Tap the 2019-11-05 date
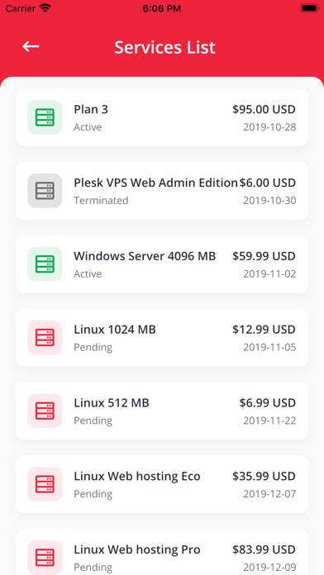Image resolution: width=324 pixels, height=575 pixels. (269, 347)
